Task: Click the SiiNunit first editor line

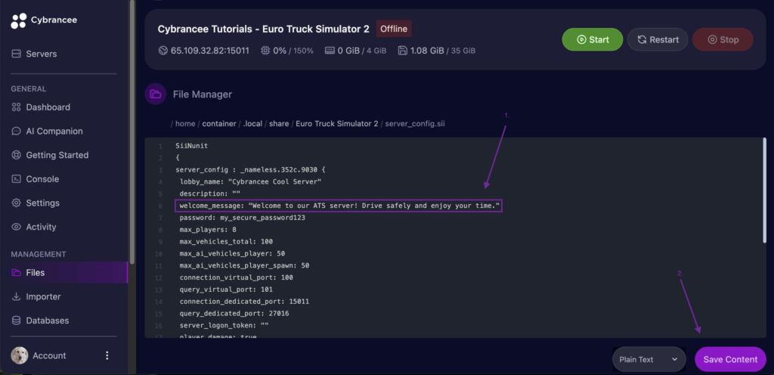Action: coord(192,146)
